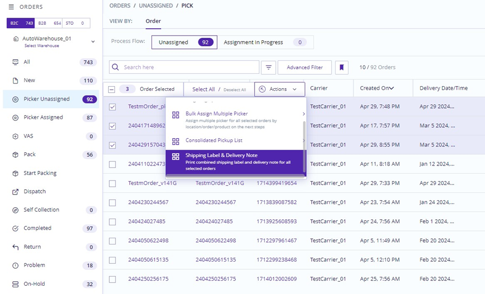This screenshot has height=294, width=485.
Task: Click the Check 2404050615135 row checkbox
Action: [112, 260]
